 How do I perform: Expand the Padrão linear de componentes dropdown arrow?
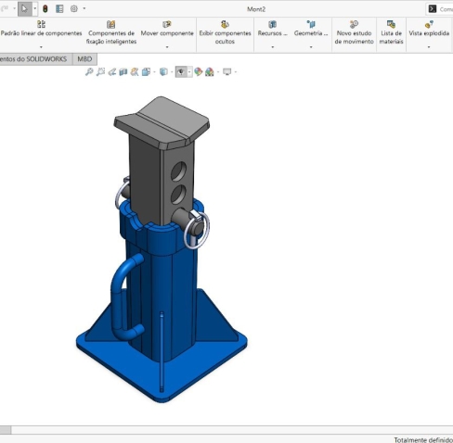pyautogui.click(x=41, y=47)
